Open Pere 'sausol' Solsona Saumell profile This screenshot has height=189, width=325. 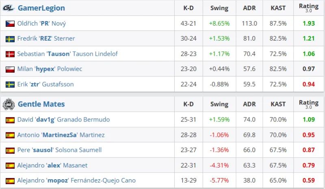59,150
